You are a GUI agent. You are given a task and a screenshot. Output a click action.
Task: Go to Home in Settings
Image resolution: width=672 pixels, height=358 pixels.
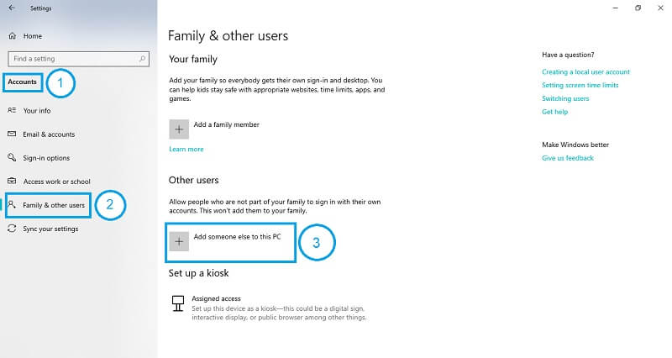[33, 36]
